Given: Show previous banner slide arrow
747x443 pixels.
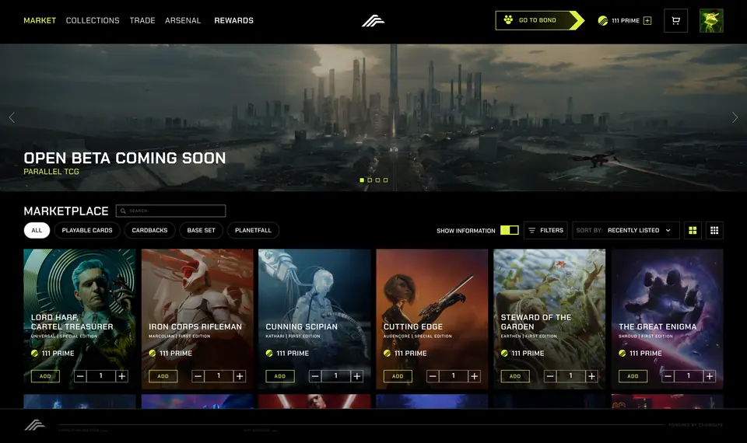Looking at the screenshot, I should click(x=12, y=117).
